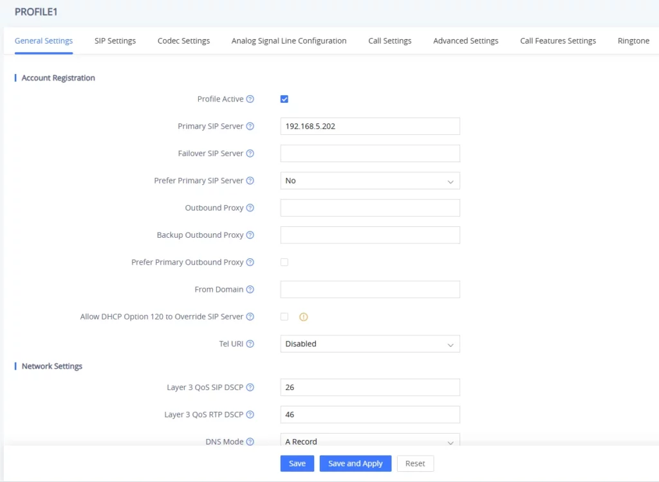This screenshot has width=659, height=482.
Task: Open help icon for Allow DHCP Option 120
Action: tap(250, 317)
